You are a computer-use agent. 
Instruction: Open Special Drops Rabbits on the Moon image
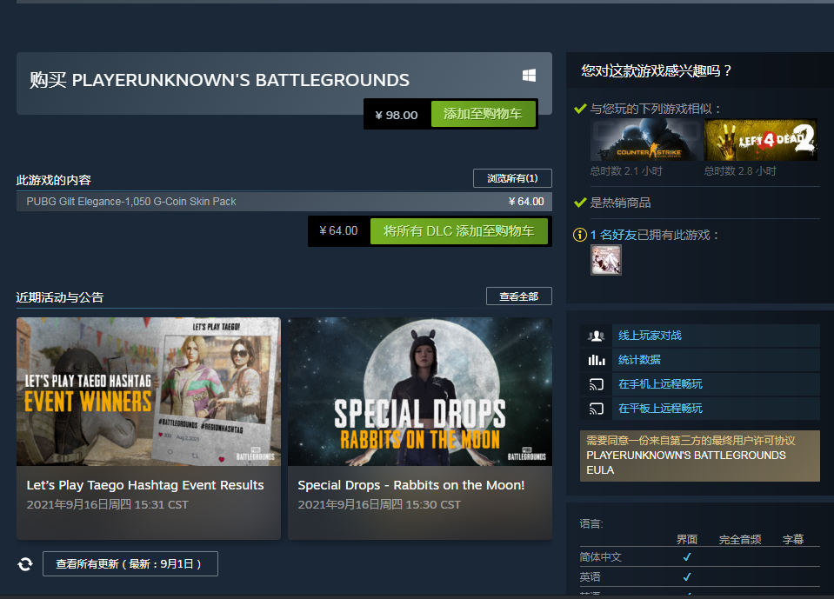click(x=420, y=392)
